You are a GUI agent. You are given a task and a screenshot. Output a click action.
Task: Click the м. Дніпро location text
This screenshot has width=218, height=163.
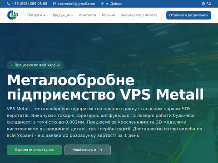(114, 4)
